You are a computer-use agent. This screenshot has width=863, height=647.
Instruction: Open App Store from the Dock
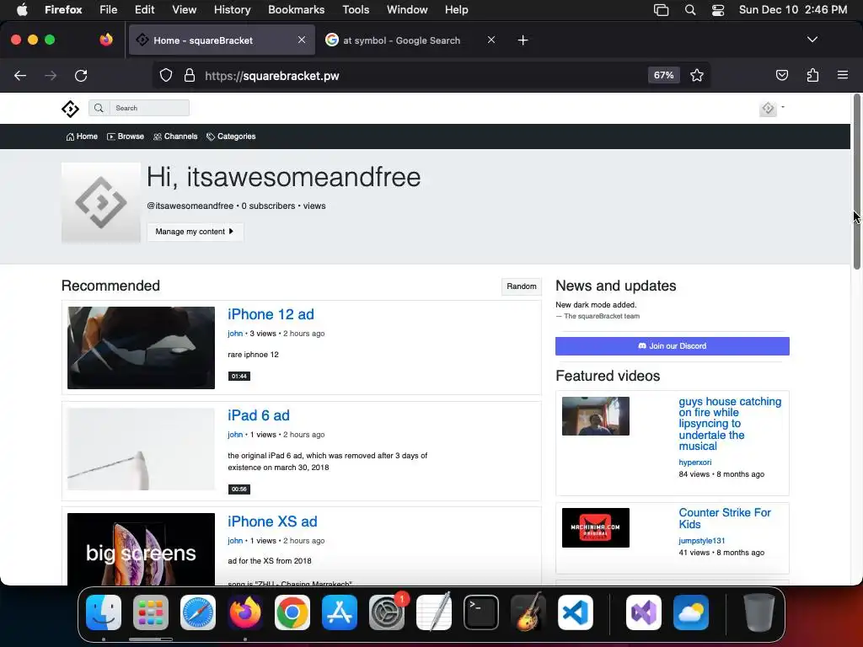click(340, 612)
